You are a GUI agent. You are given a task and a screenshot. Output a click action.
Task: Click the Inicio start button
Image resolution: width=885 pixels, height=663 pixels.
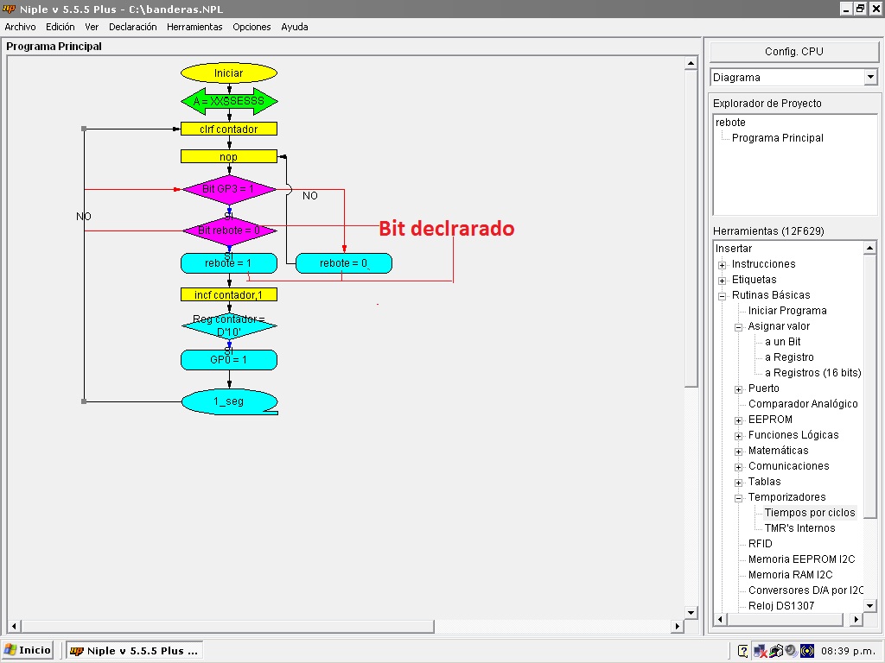[x=28, y=651]
